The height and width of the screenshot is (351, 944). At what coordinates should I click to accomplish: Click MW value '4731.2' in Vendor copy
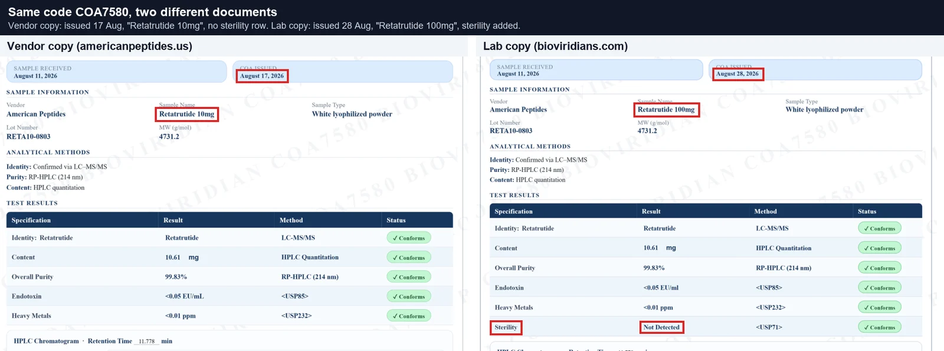[169, 137]
